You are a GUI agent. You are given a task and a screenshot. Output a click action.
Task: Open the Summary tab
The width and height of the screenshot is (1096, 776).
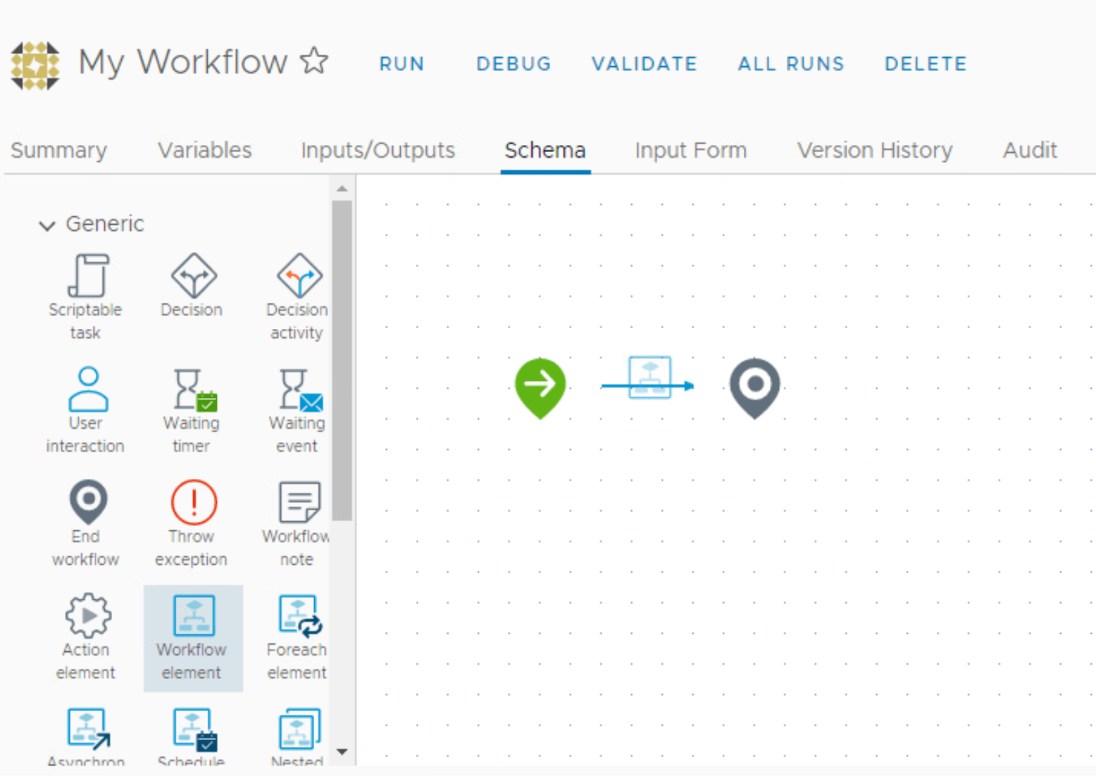[x=59, y=150]
